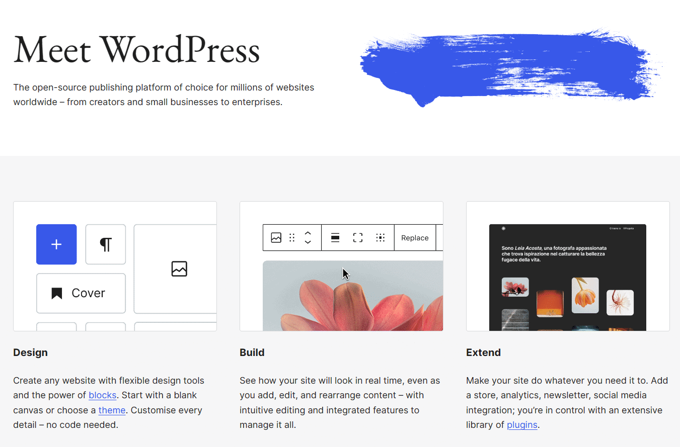
Task: Open the theme link
Action: pos(112,410)
